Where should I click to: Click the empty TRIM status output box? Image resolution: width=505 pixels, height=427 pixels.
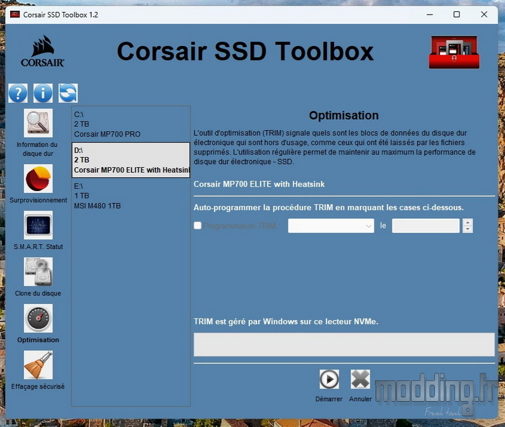[x=344, y=344]
